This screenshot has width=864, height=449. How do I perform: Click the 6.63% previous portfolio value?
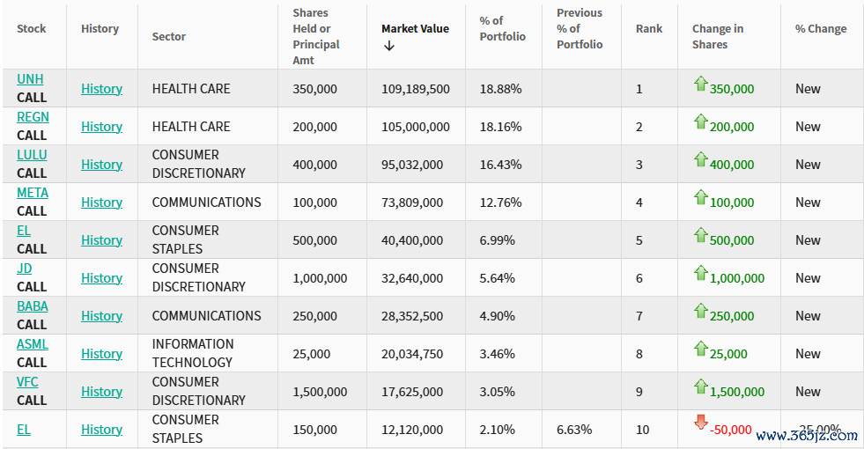click(574, 429)
